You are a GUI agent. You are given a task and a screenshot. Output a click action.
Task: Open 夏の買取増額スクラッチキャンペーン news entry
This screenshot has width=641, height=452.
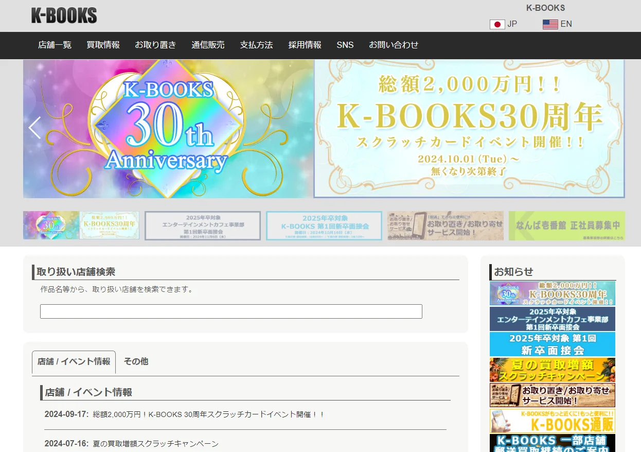coord(155,443)
